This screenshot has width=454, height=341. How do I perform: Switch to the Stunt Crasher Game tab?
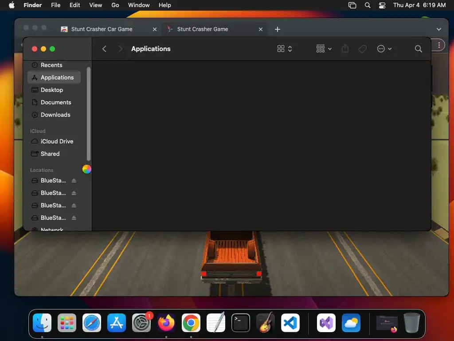pos(202,29)
